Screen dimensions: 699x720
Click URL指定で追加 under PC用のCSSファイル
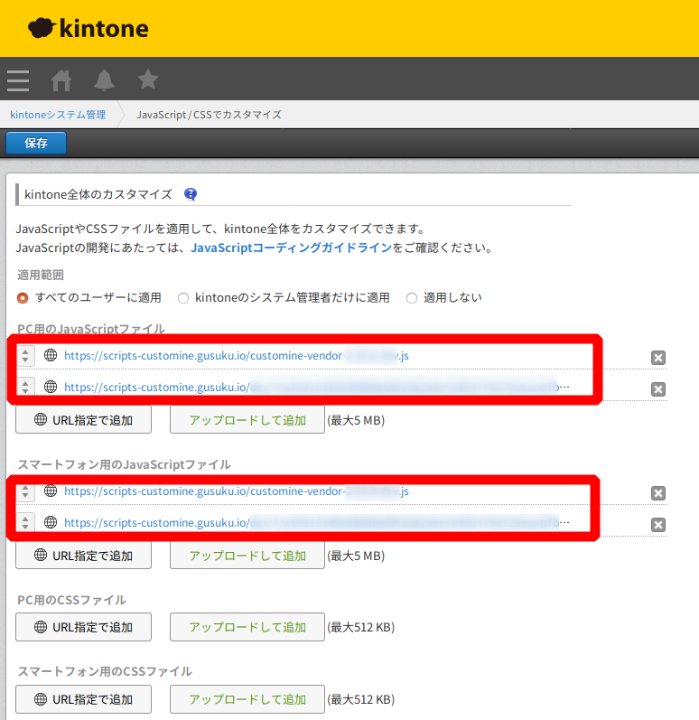tap(83, 627)
